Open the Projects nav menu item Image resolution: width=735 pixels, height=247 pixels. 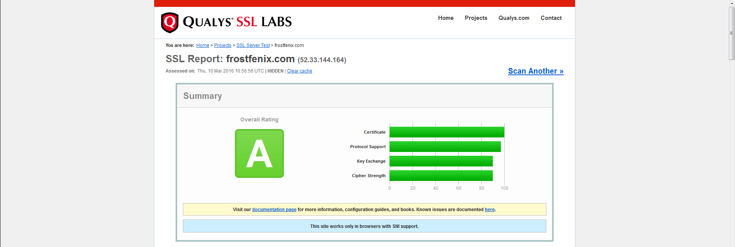(476, 18)
